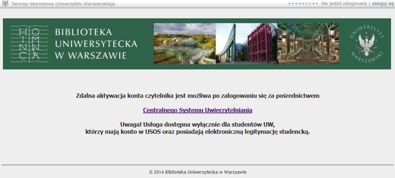This screenshot has height=178, width=395.
Task: Click the dotted indicator beside login status
Action: point(303,4)
